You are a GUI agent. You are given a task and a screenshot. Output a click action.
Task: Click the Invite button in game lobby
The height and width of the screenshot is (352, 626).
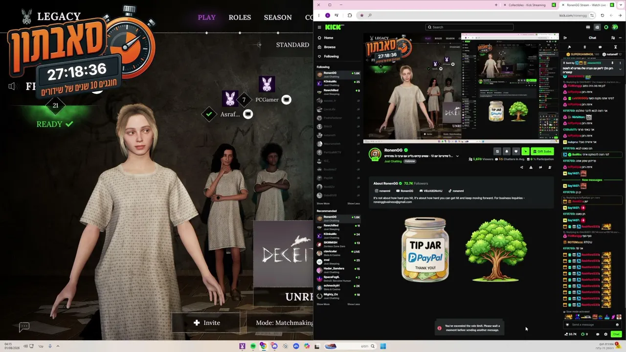click(206, 323)
